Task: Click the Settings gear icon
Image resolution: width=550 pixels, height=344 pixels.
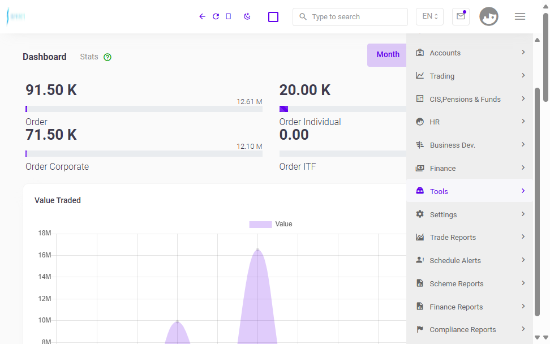Action: [x=420, y=214]
